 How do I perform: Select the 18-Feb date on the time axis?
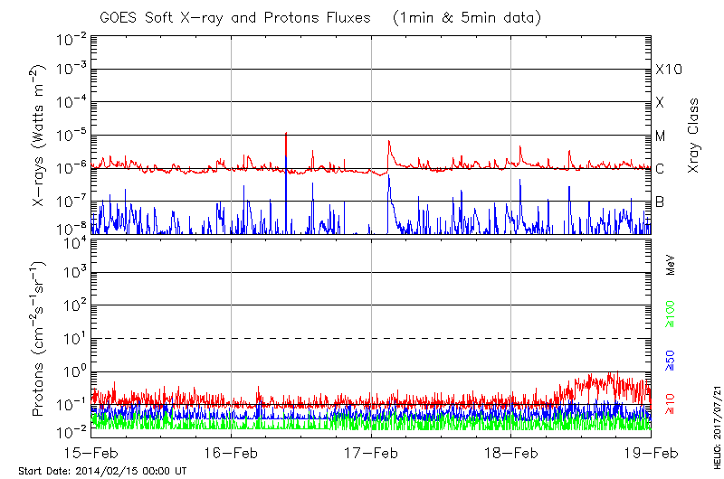coord(510,451)
